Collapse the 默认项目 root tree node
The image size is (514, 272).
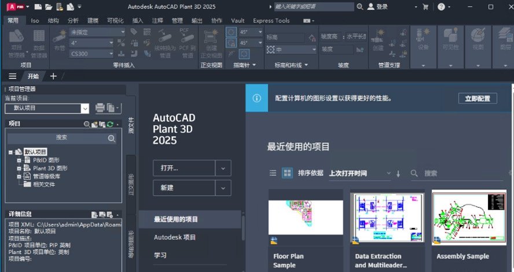11,152
